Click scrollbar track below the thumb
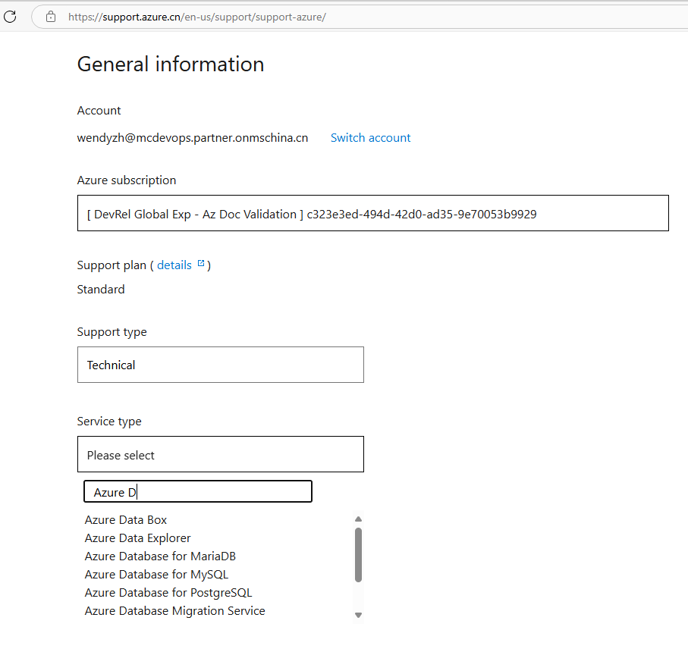Image resolution: width=688 pixels, height=652 pixels. pos(359,597)
